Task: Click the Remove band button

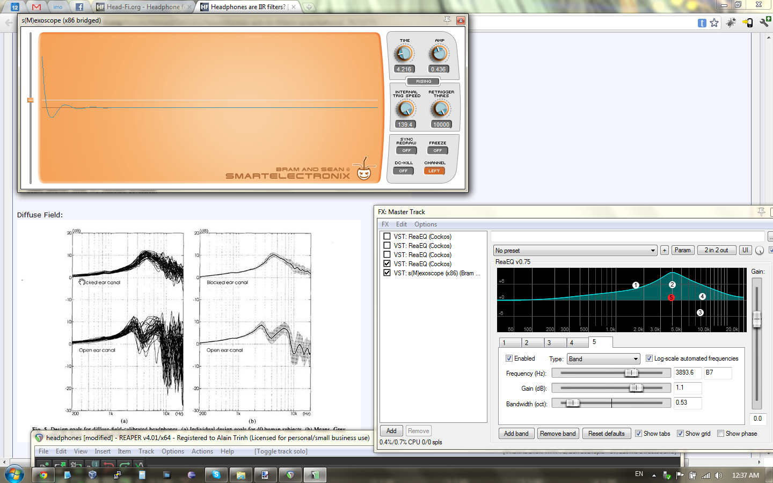Action: coord(558,434)
